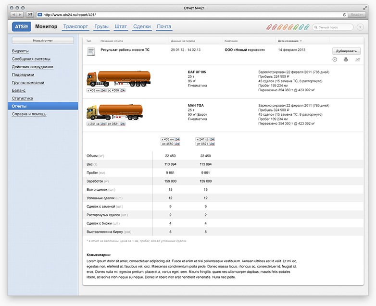Click plate к 403 нн under DAF truck
376x306 pixels.
point(96,90)
